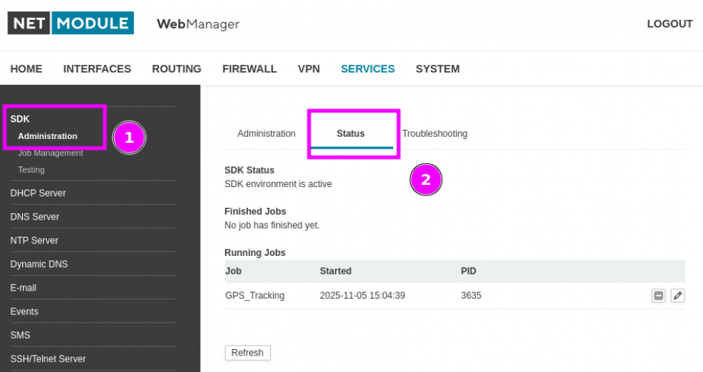The image size is (703, 372).
Task: Expand the NTP Server sidebar entry
Action: (x=34, y=240)
